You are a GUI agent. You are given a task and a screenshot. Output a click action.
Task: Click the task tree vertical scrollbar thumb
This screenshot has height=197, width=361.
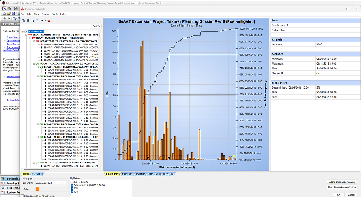pos(100,35)
